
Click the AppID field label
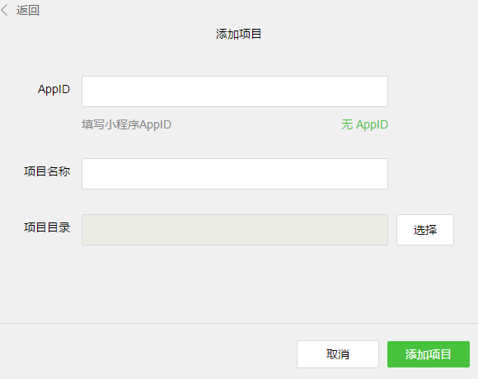(x=54, y=89)
